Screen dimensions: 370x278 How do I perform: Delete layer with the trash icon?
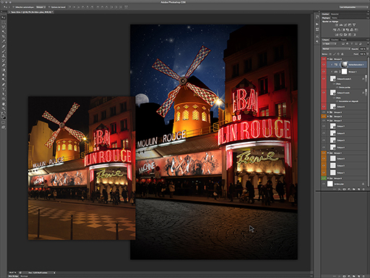click(x=363, y=189)
